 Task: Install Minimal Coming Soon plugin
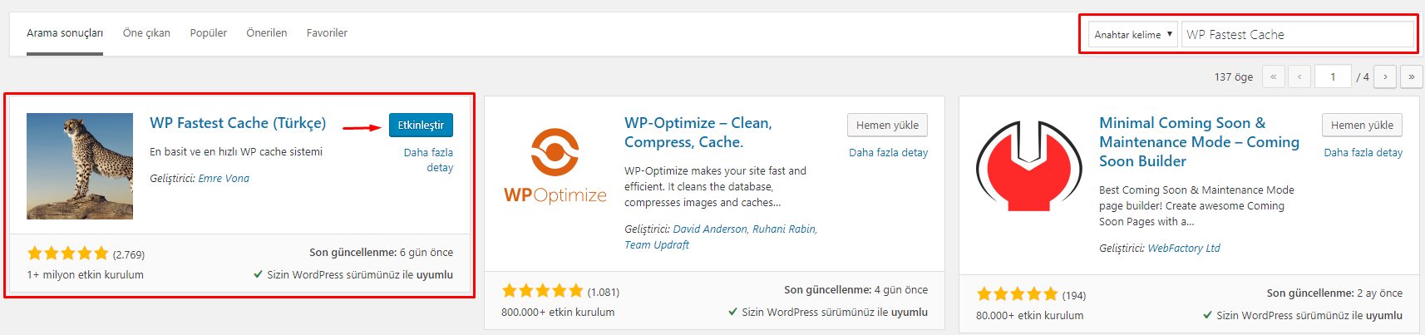[1362, 125]
